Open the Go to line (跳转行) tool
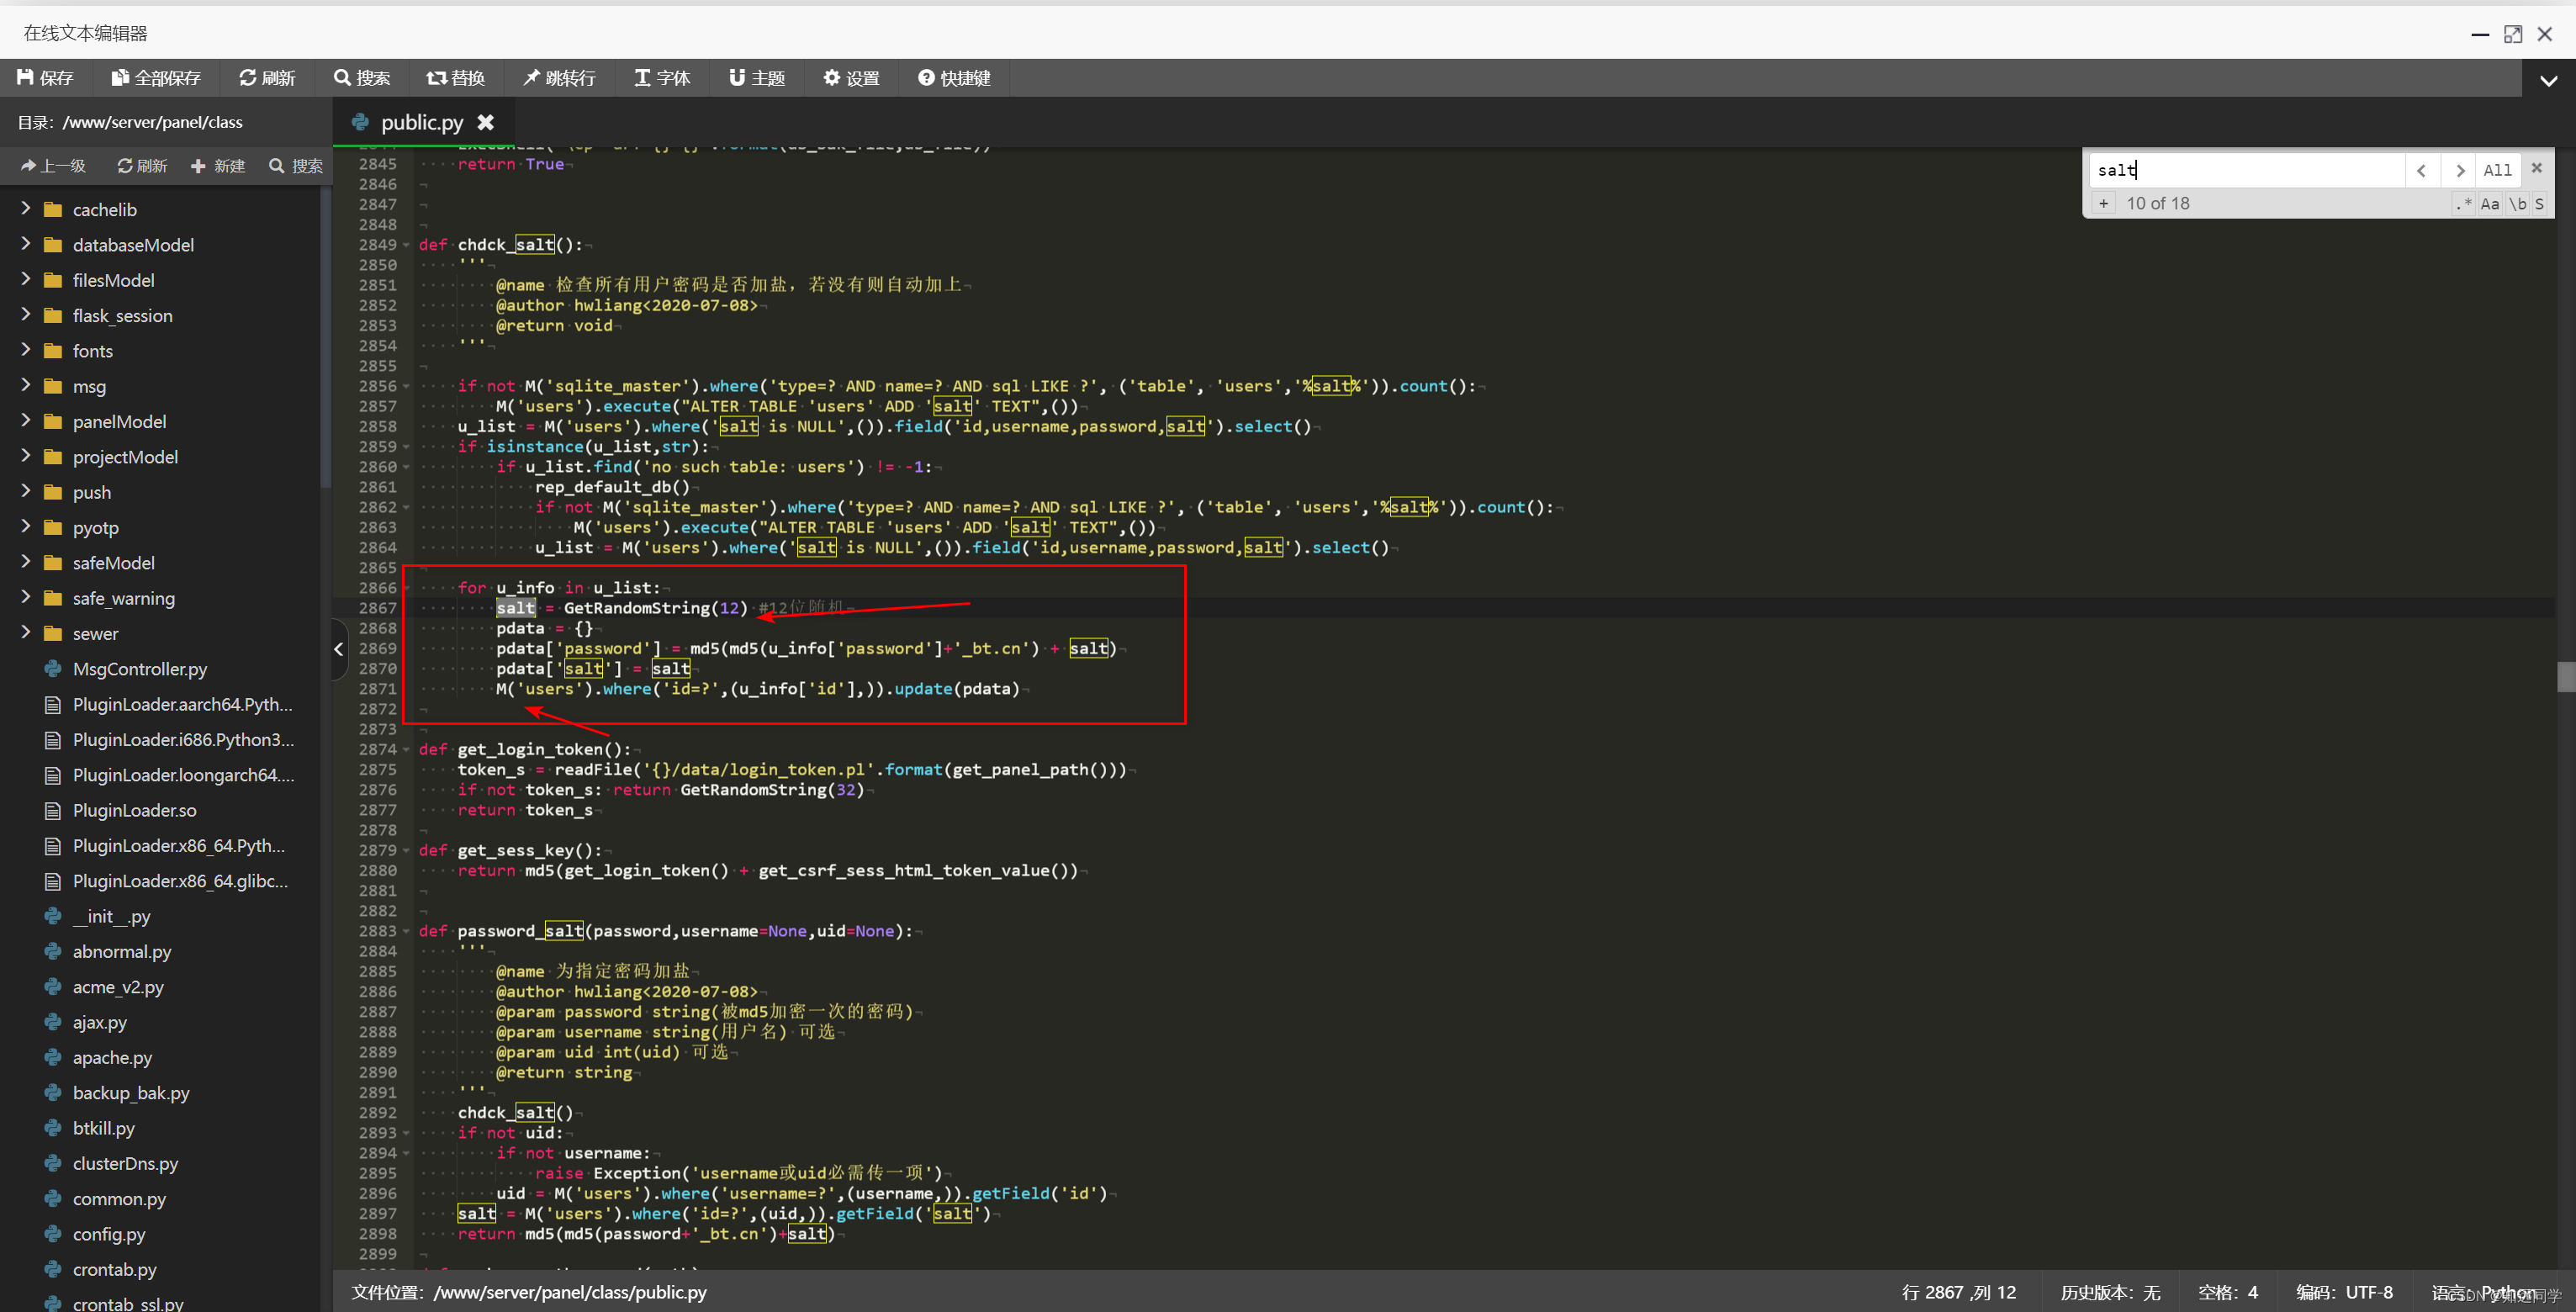The width and height of the screenshot is (2576, 1312). point(559,78)
